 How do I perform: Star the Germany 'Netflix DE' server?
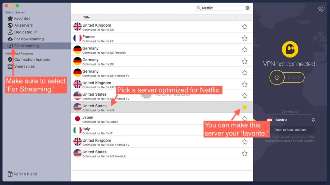coord(244,61)
